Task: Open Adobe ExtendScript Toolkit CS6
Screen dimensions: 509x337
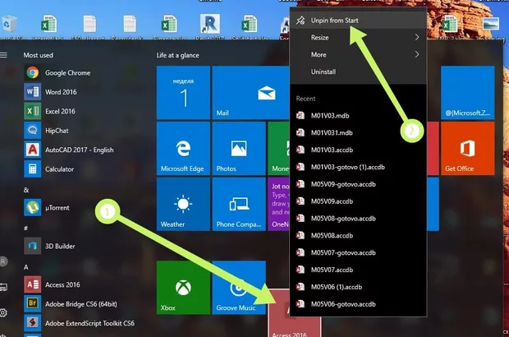Action: (80, 323)
